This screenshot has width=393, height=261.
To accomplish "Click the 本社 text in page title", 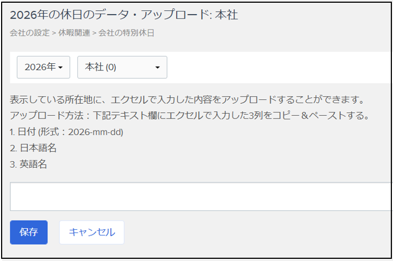I will coord(226,15).
